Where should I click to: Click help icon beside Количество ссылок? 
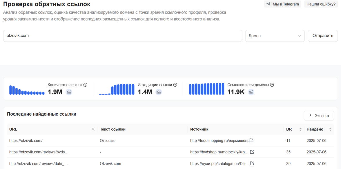click(x=85, y=85)
